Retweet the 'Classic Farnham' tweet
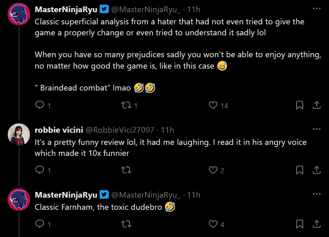Image resolution: width=329 pixels, height=237 pixels. click(x=126, y=224)
